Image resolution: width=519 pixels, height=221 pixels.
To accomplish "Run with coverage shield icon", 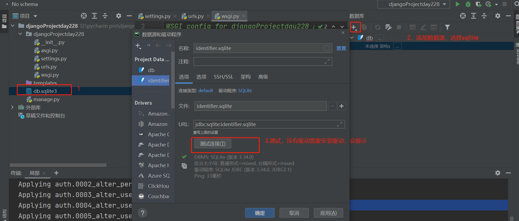I will (478, 4).
